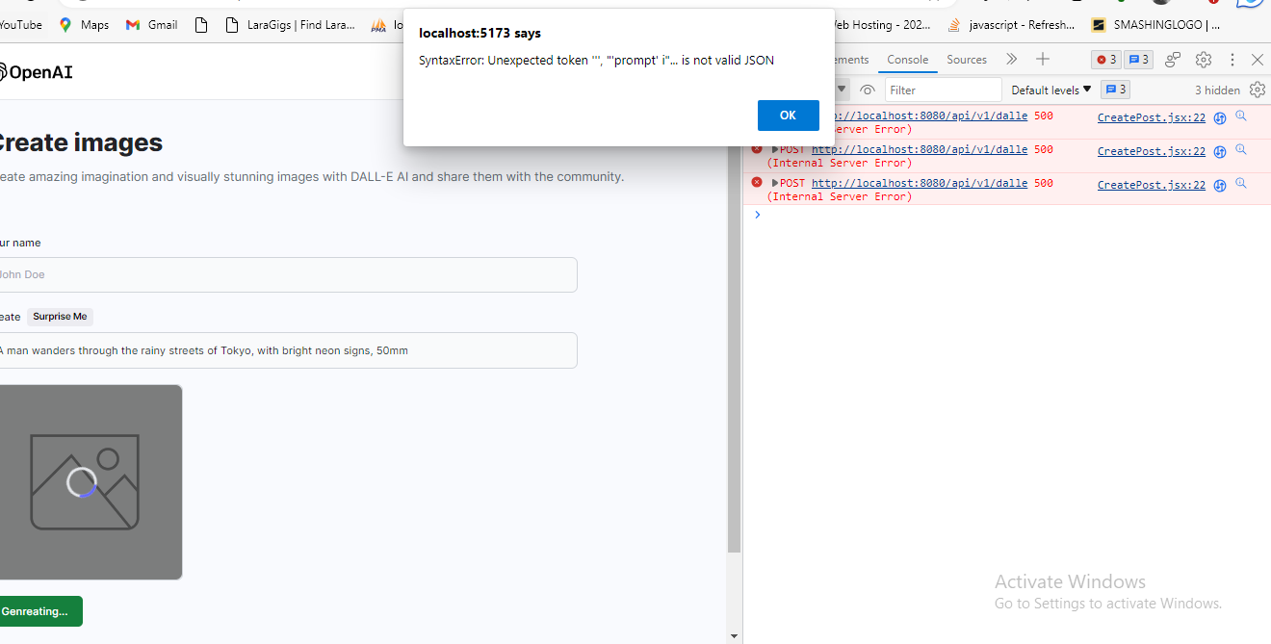1271x644 pixels.
Task: Open the Console settings gear icon
Action: click(x=1203, y=59)
